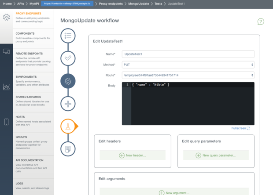This screenshot has width=273, height=195.
Task: Open Shared Libraries section in sidebar
Action: click(33, 102)
